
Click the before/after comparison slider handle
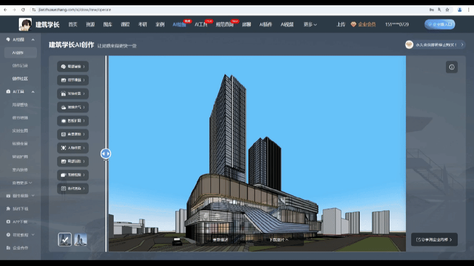106,154
